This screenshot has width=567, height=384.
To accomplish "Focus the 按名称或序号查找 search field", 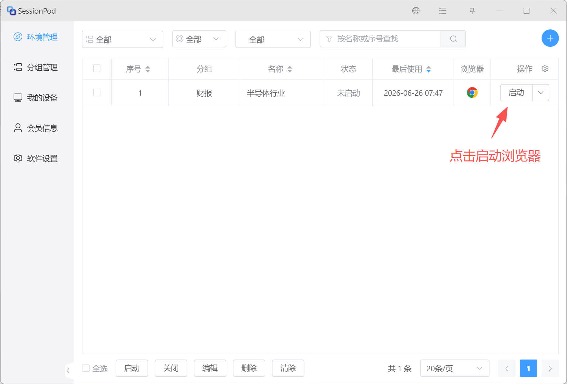I will click(x=380, y=39).
